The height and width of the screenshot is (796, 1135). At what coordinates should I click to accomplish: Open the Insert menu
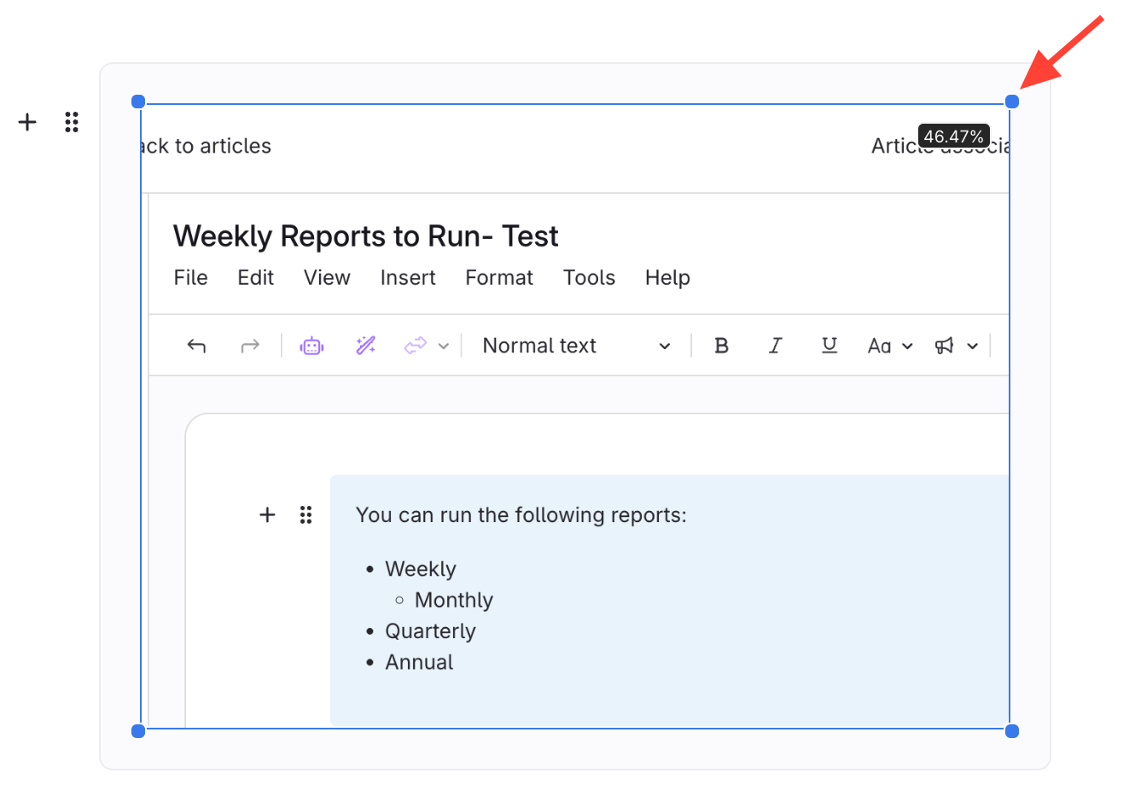408,278
